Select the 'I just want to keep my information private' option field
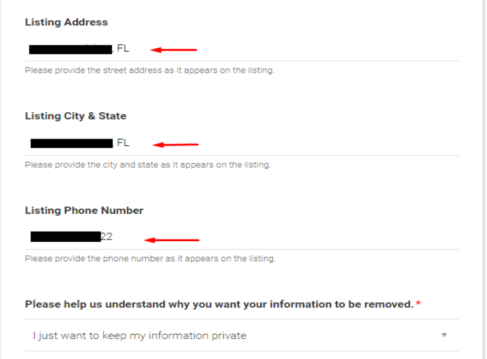 tap(140, 335)
